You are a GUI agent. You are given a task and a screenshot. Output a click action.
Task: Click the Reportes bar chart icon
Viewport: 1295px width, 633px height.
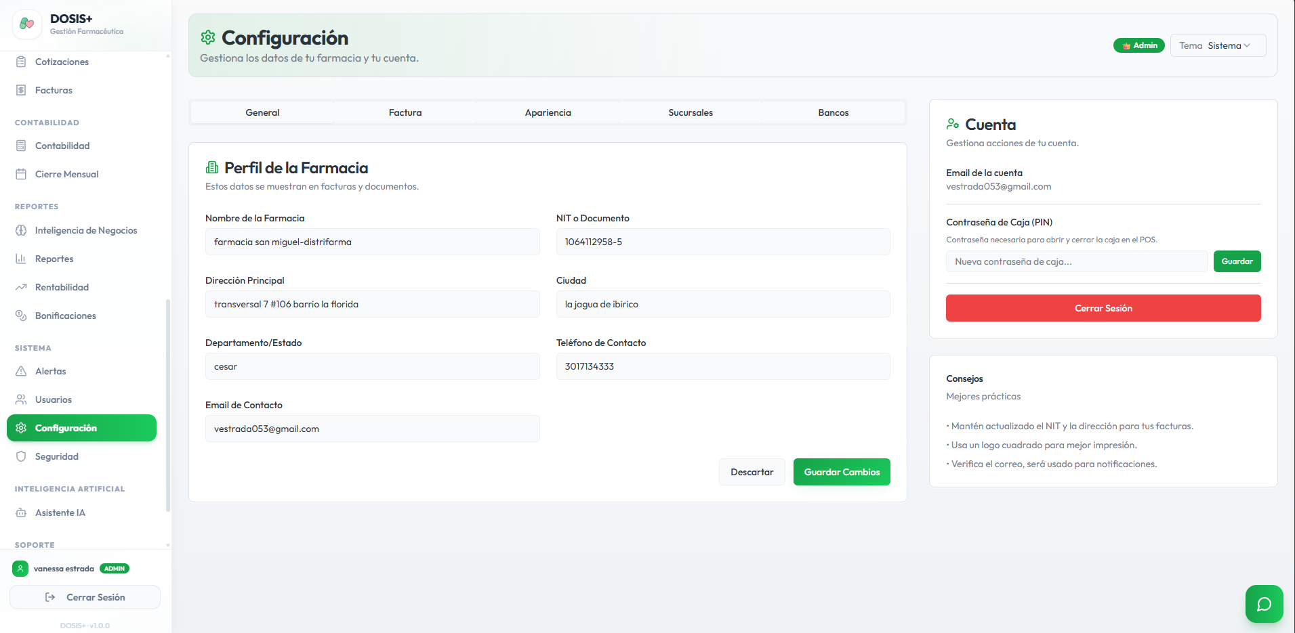point(21,259)
